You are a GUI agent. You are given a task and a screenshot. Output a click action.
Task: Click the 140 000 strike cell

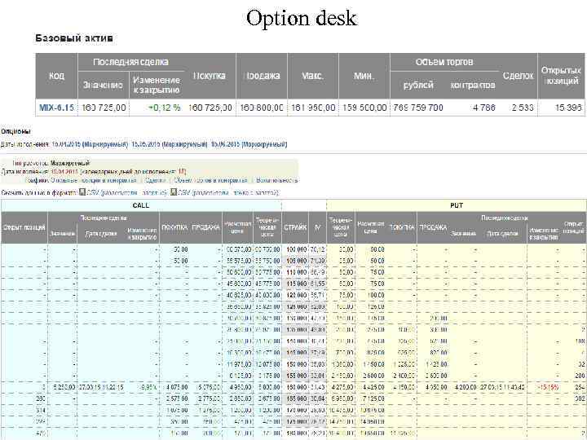297,341
